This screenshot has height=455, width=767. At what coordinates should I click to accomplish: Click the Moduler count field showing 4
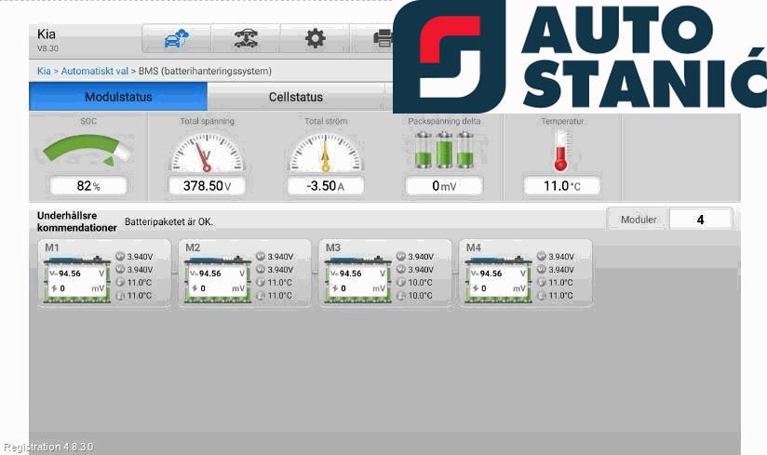coord(701,220)
